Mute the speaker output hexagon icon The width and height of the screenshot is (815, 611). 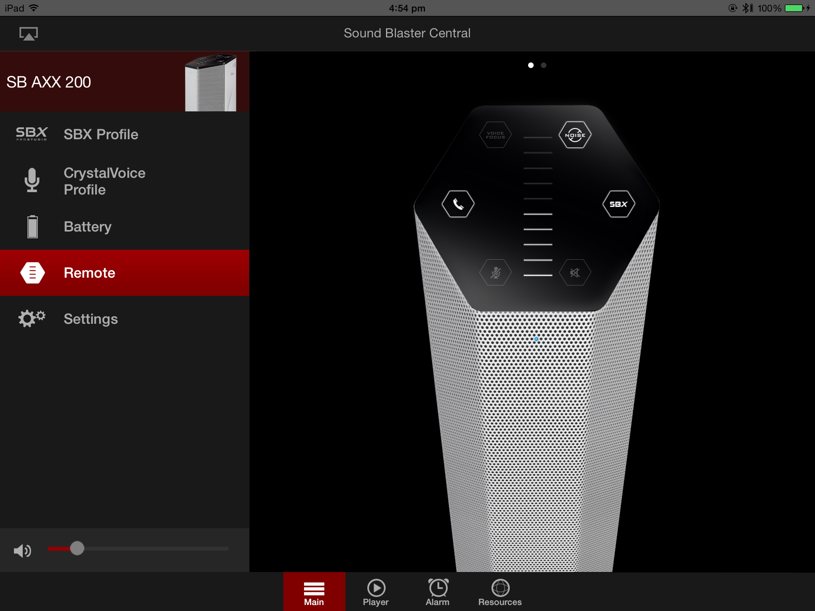tap(575, 272)
